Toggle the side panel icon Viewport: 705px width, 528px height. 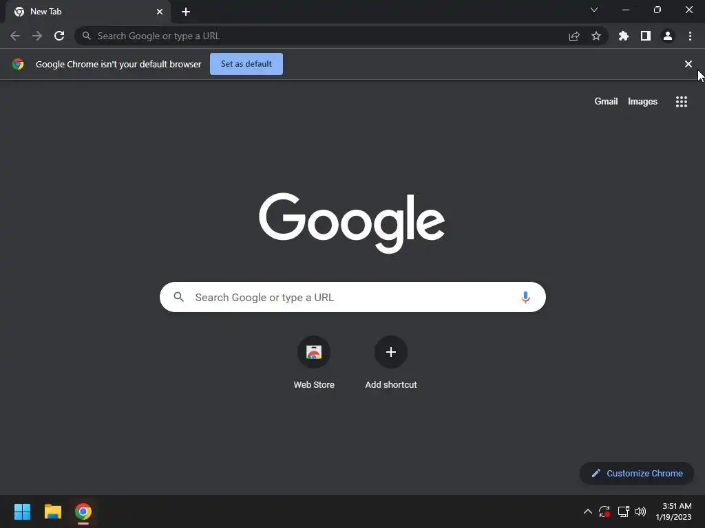click(646, 36)
